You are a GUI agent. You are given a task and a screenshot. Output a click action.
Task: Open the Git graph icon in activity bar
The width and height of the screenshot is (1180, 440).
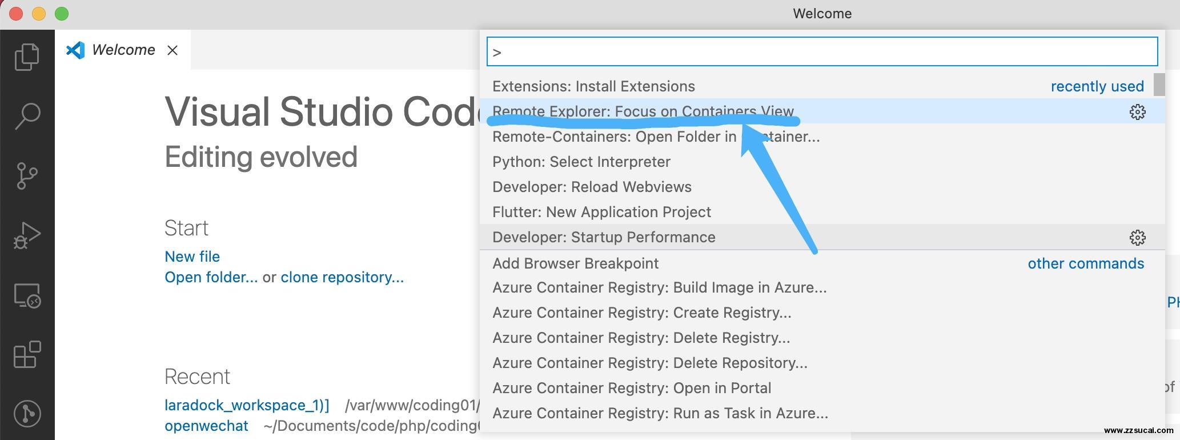pos(27,413)
